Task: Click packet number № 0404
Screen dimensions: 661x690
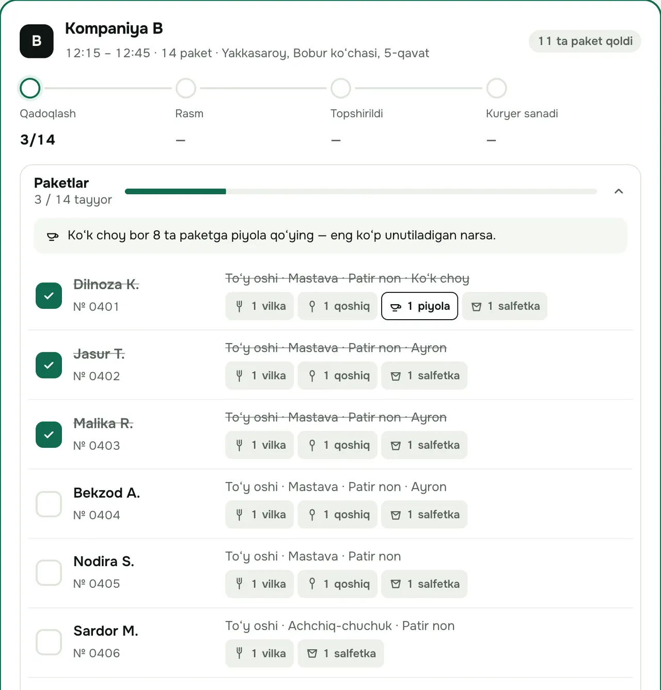Action: pyautogui.click(x=97, y=515)
